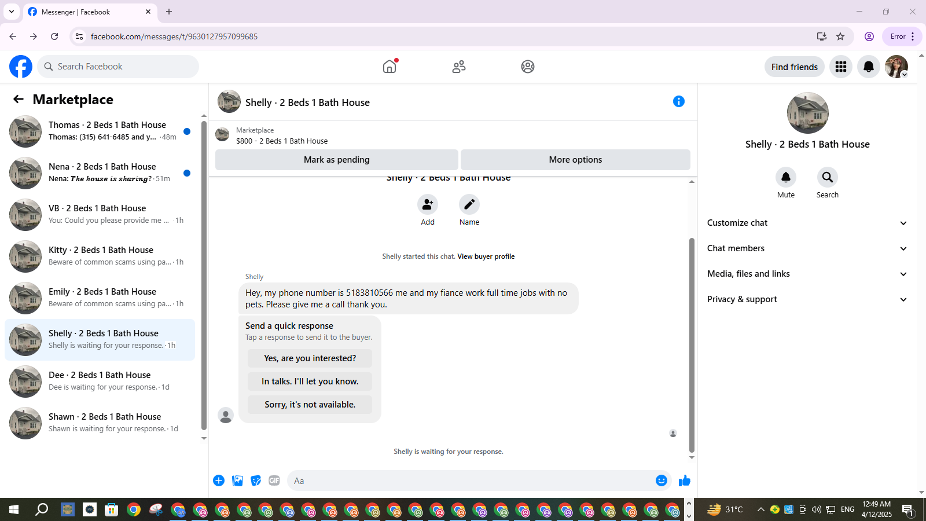Click Find friends button
This screenshot has width=926, height=521.
tap(795, 67)
